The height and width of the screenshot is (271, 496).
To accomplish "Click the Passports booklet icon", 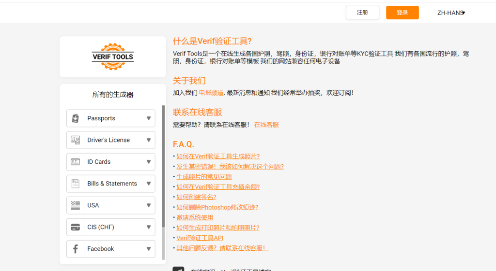I will click(x=75, y=118).
